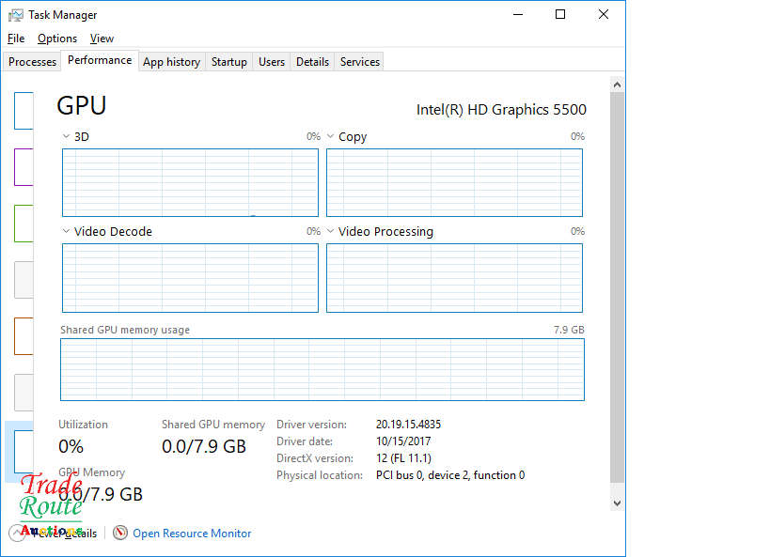This screenshot has width=770, height=557.
Task: Expand the Video Processing graph selector
Action: tap(330, 232)
